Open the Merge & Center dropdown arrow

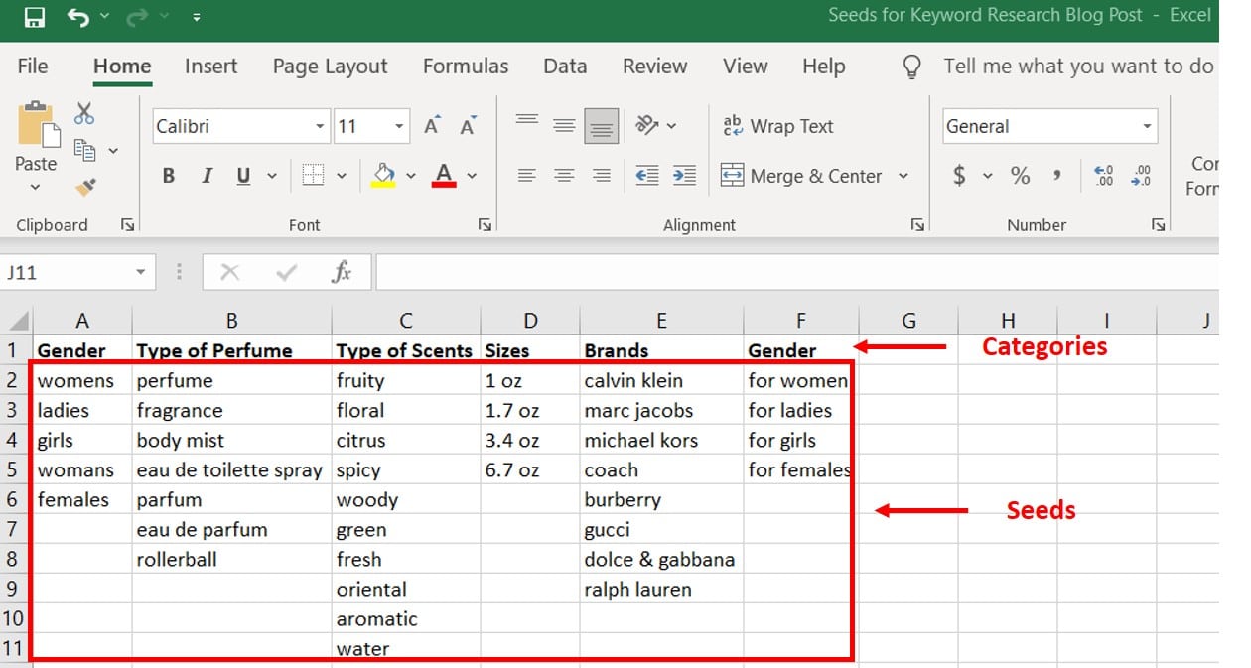pos(903,176)
